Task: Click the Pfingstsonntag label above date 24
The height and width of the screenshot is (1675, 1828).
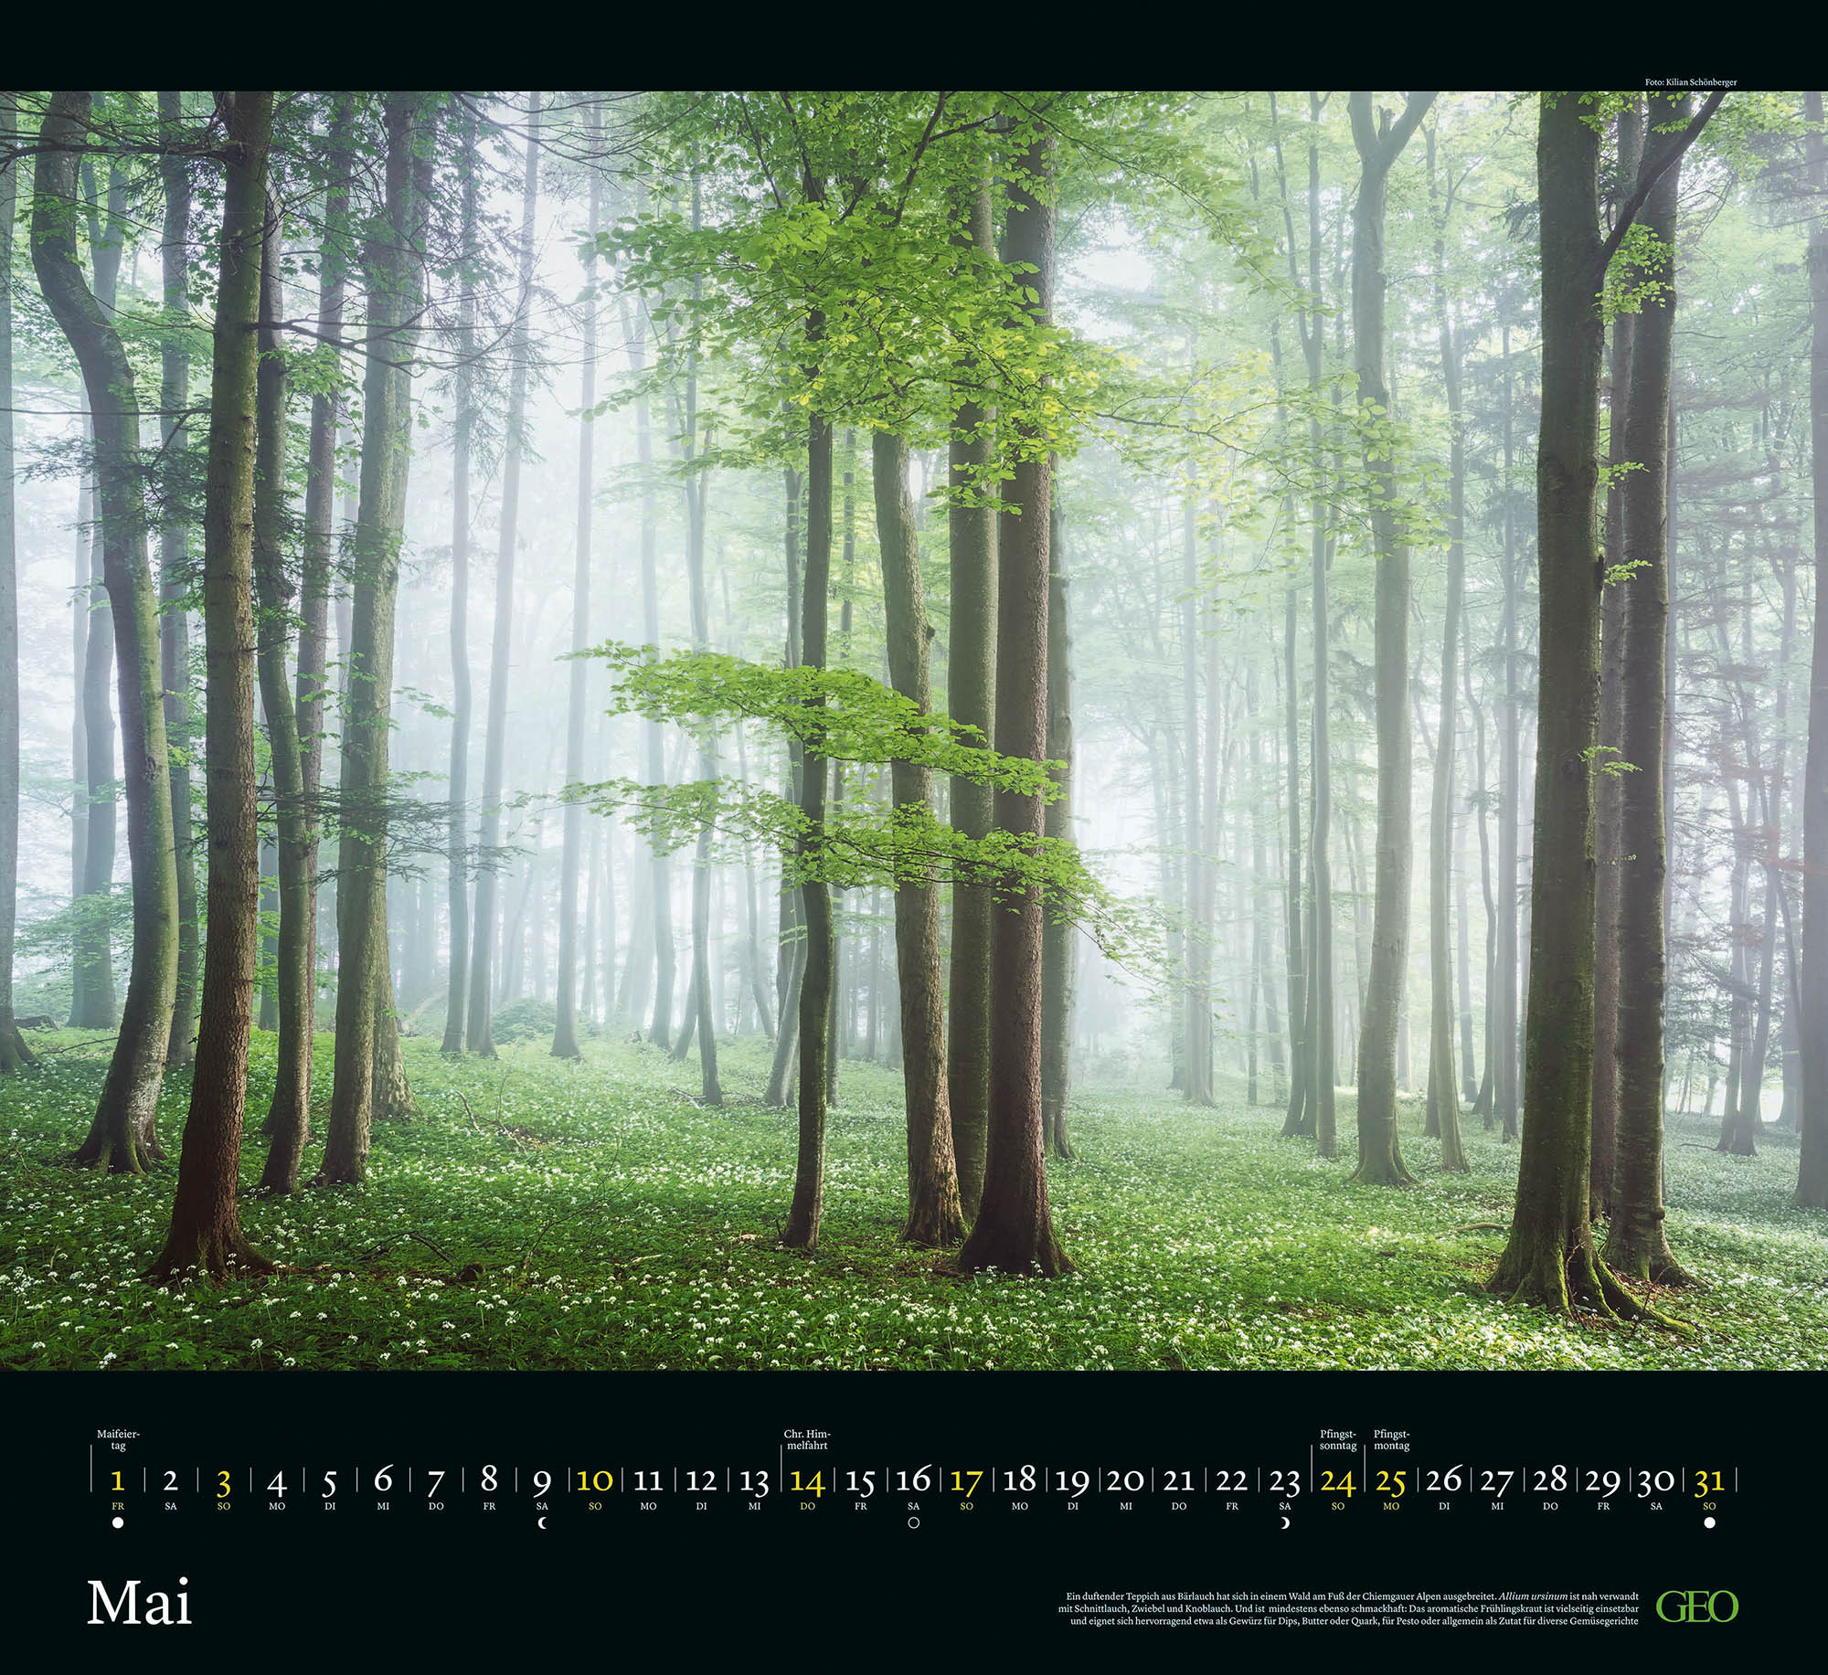Action: click(1337, 1438)
